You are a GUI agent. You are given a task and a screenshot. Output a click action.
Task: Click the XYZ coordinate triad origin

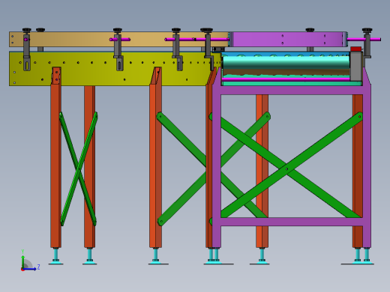[22, 270]
